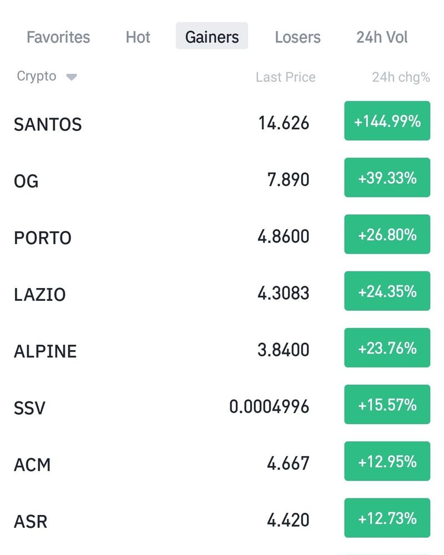Click the LAZIO +24.35% change badge
Image resolution: width=444 pixels, height=555 pixels.
click(387, 291)
